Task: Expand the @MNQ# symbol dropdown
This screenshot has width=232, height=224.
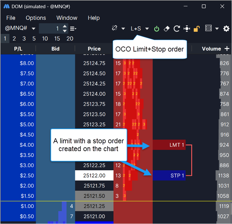Action: (x=34, y=29)
